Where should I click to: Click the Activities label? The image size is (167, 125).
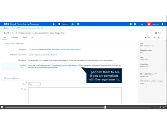tap(23, 65)
